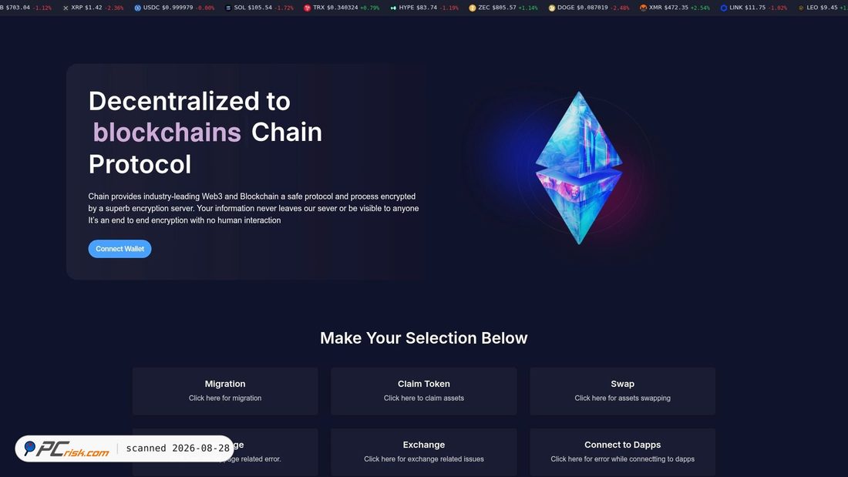
Task: Open the Connect to Dapps card
Action: [x=622, y=452]
